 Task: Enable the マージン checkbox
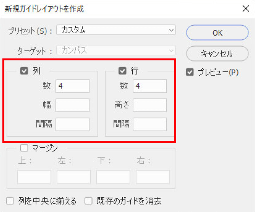(24, 148)
